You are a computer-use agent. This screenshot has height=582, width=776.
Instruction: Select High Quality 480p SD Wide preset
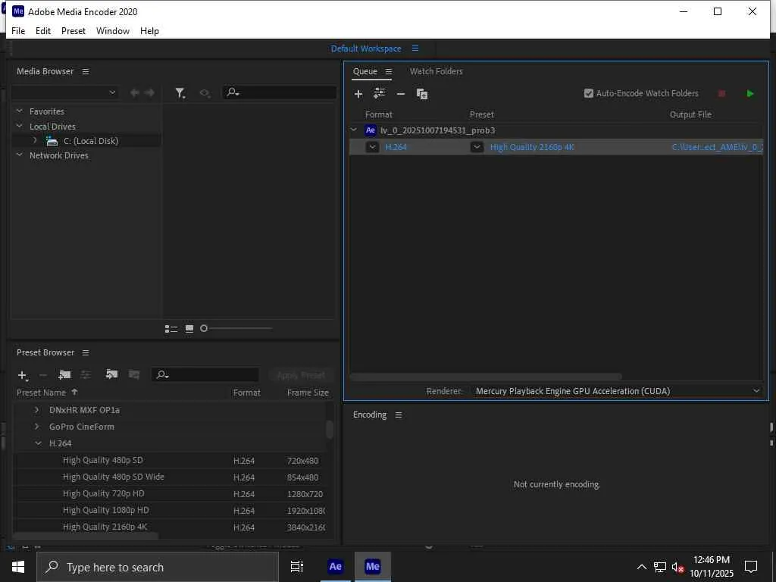[114, 477]
